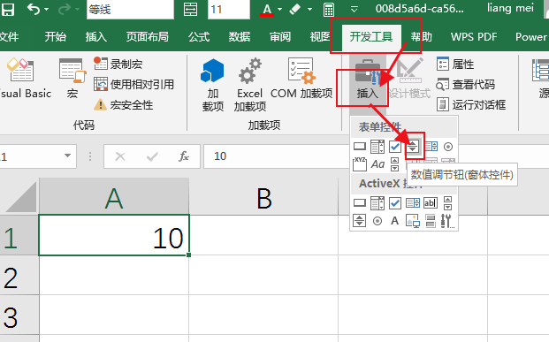Open the 宏 macros dialog
Image resolution: width=549 pixels, height=342 pixels.
(72, 79)
